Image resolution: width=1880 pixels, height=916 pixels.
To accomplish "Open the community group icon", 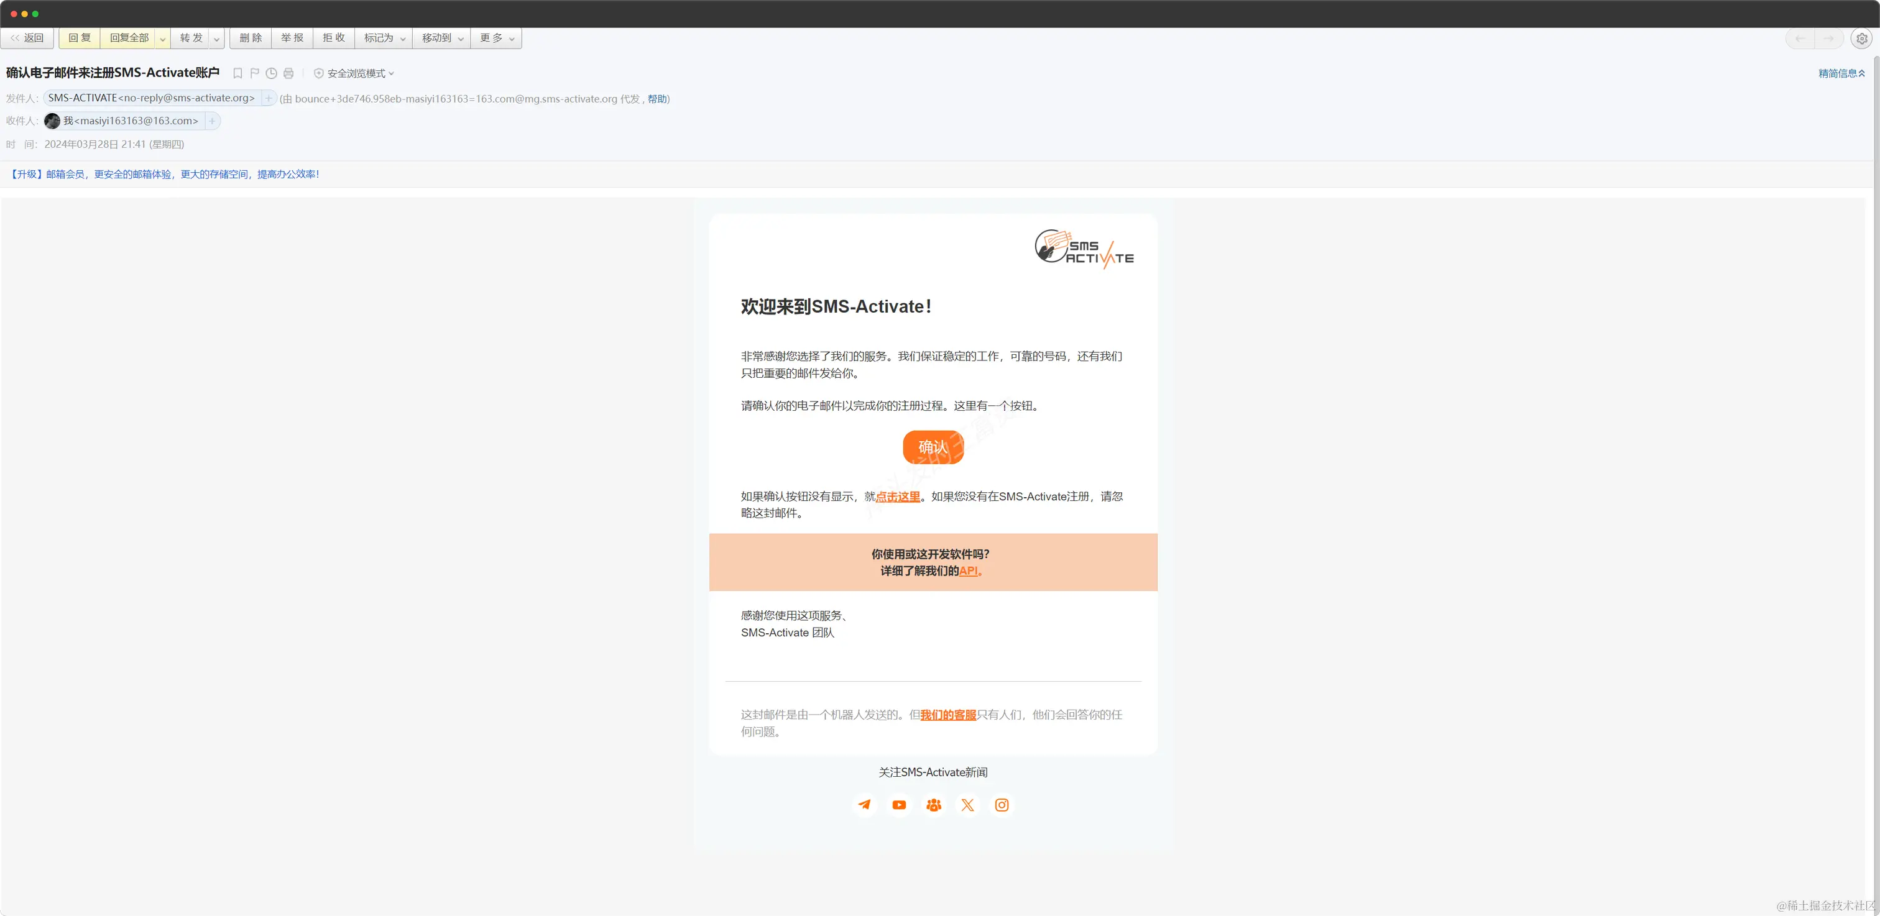I will coord(933,805).
